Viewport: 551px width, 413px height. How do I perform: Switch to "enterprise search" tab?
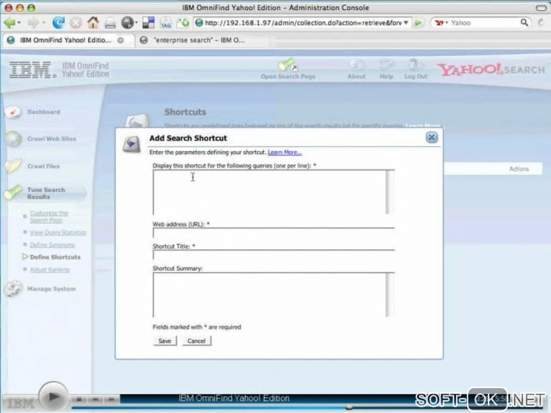click(x=199, y=40)
